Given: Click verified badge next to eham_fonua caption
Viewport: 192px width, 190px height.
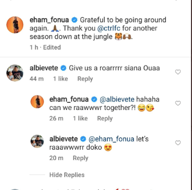Looking at the screenshot, I should point(74,20).
